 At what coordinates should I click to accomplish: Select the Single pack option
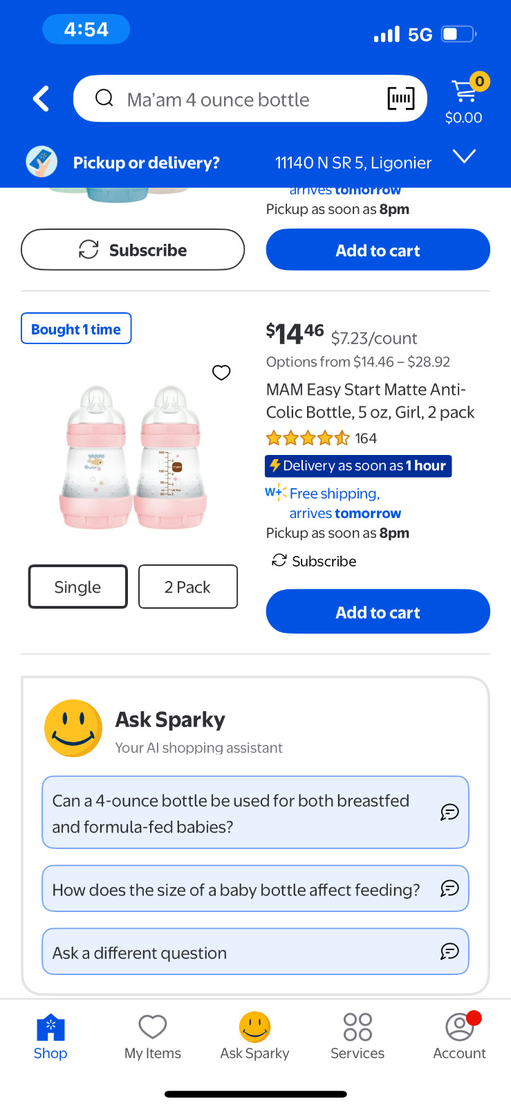(78, 587)
